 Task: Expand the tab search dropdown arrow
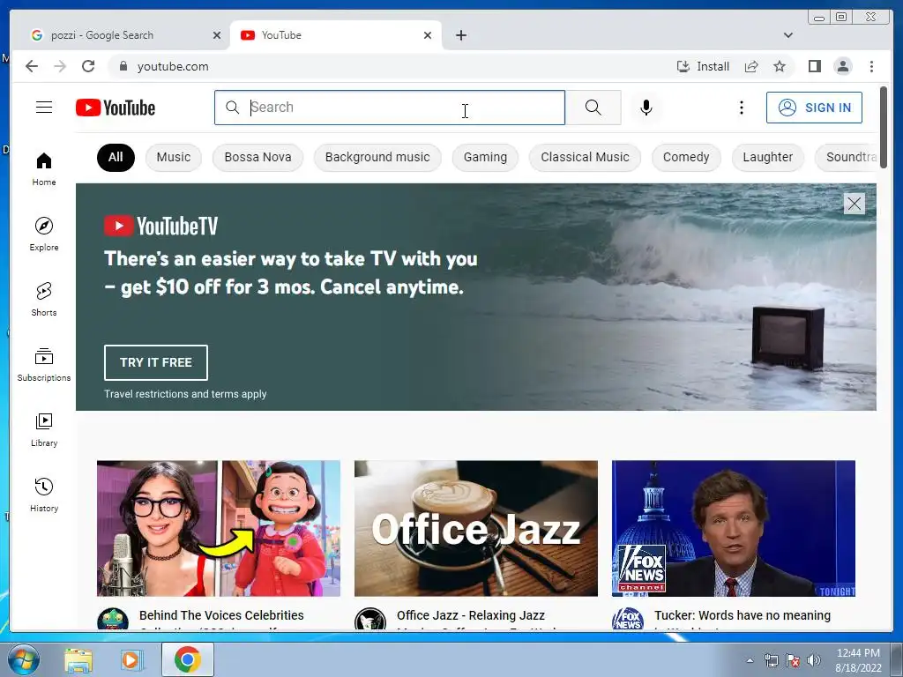(x=787, y=35)
